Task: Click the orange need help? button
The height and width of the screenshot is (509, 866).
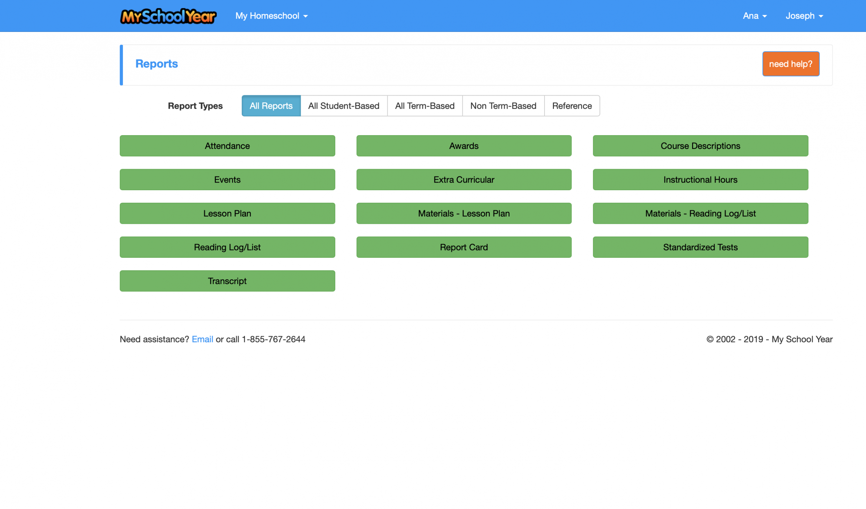Action: [791, 64]
